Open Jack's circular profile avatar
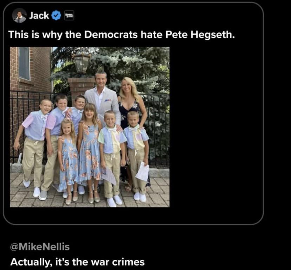This screenshot has width=291, height=270. (19, 15)
